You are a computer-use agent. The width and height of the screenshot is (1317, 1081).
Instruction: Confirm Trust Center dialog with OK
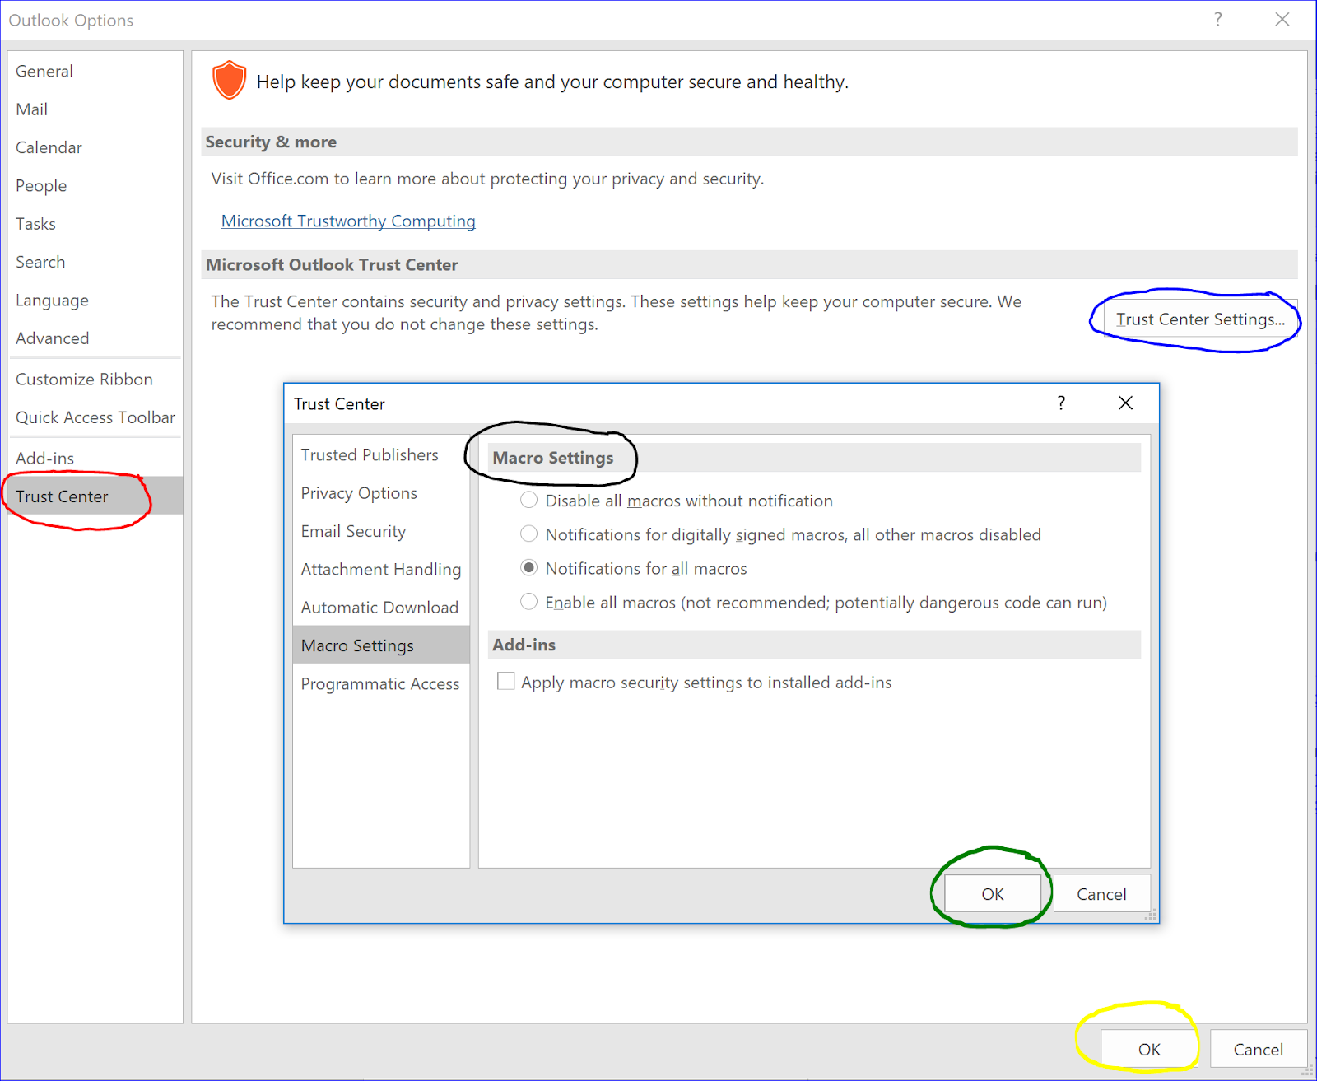point(993,894)
